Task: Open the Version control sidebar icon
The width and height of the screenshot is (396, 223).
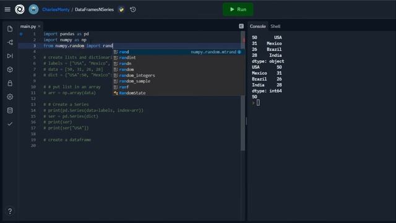Action: 10,42
